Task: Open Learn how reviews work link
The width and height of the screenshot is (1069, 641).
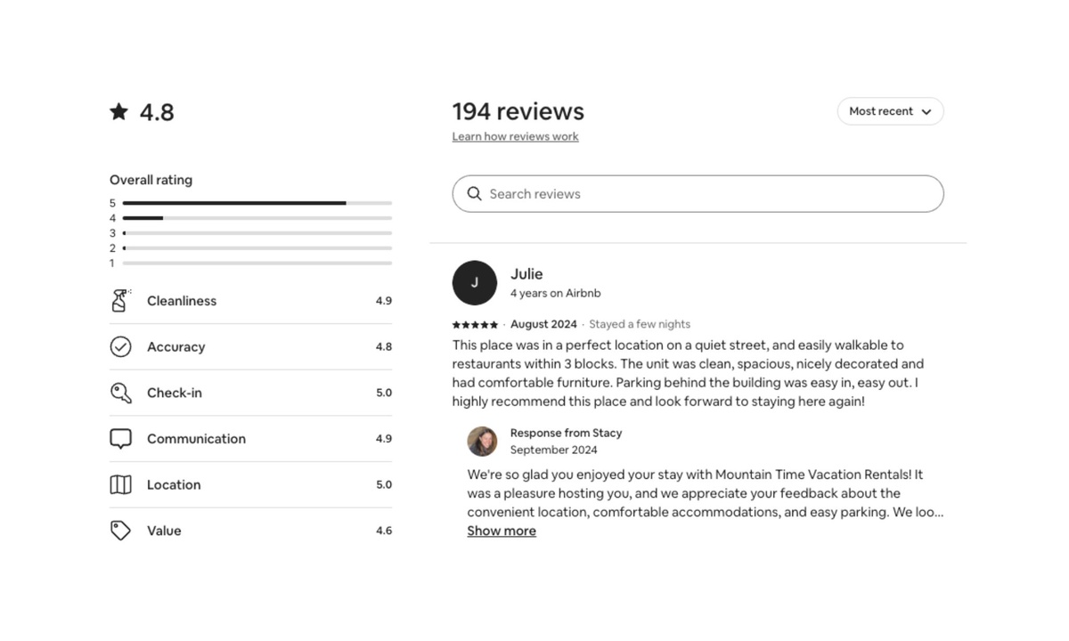Action: pyautogui.click(x=515, y=136)
